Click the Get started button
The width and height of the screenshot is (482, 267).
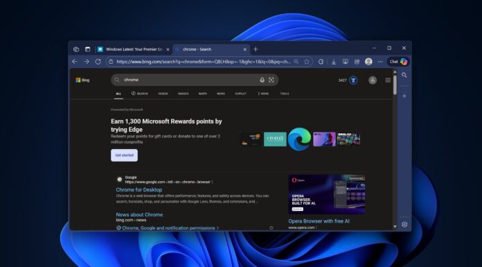(124, 155)
